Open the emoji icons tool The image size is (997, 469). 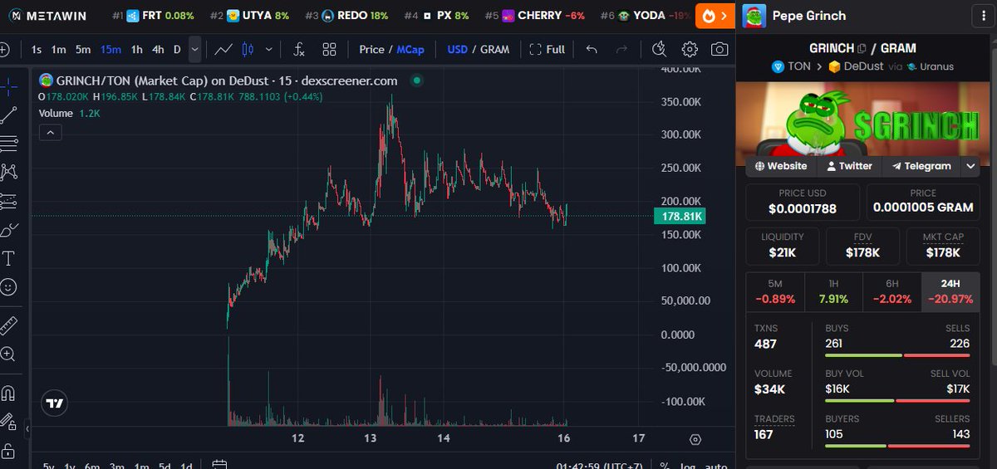[x=7, y=287]
